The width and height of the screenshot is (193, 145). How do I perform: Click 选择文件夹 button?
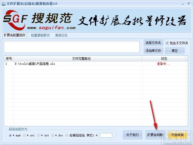point(153,43)
